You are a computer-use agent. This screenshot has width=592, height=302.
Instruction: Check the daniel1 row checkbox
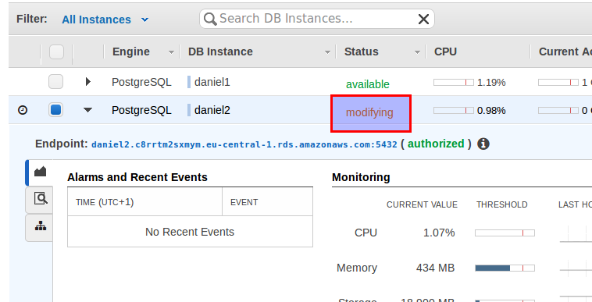coord(56,82)
